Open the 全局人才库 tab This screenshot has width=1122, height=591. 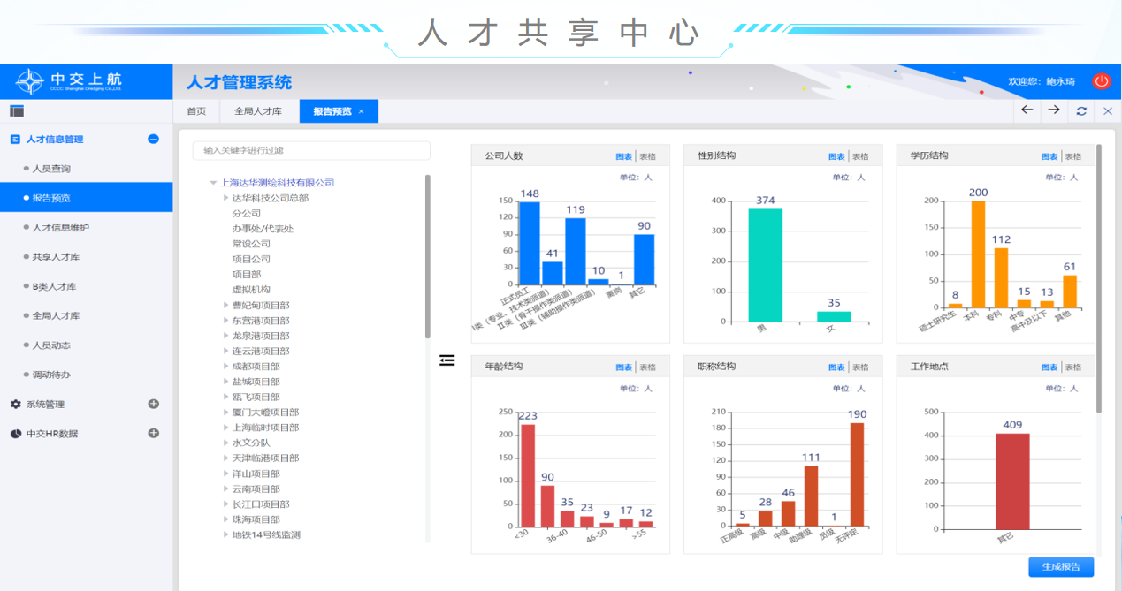coord(257,111)
